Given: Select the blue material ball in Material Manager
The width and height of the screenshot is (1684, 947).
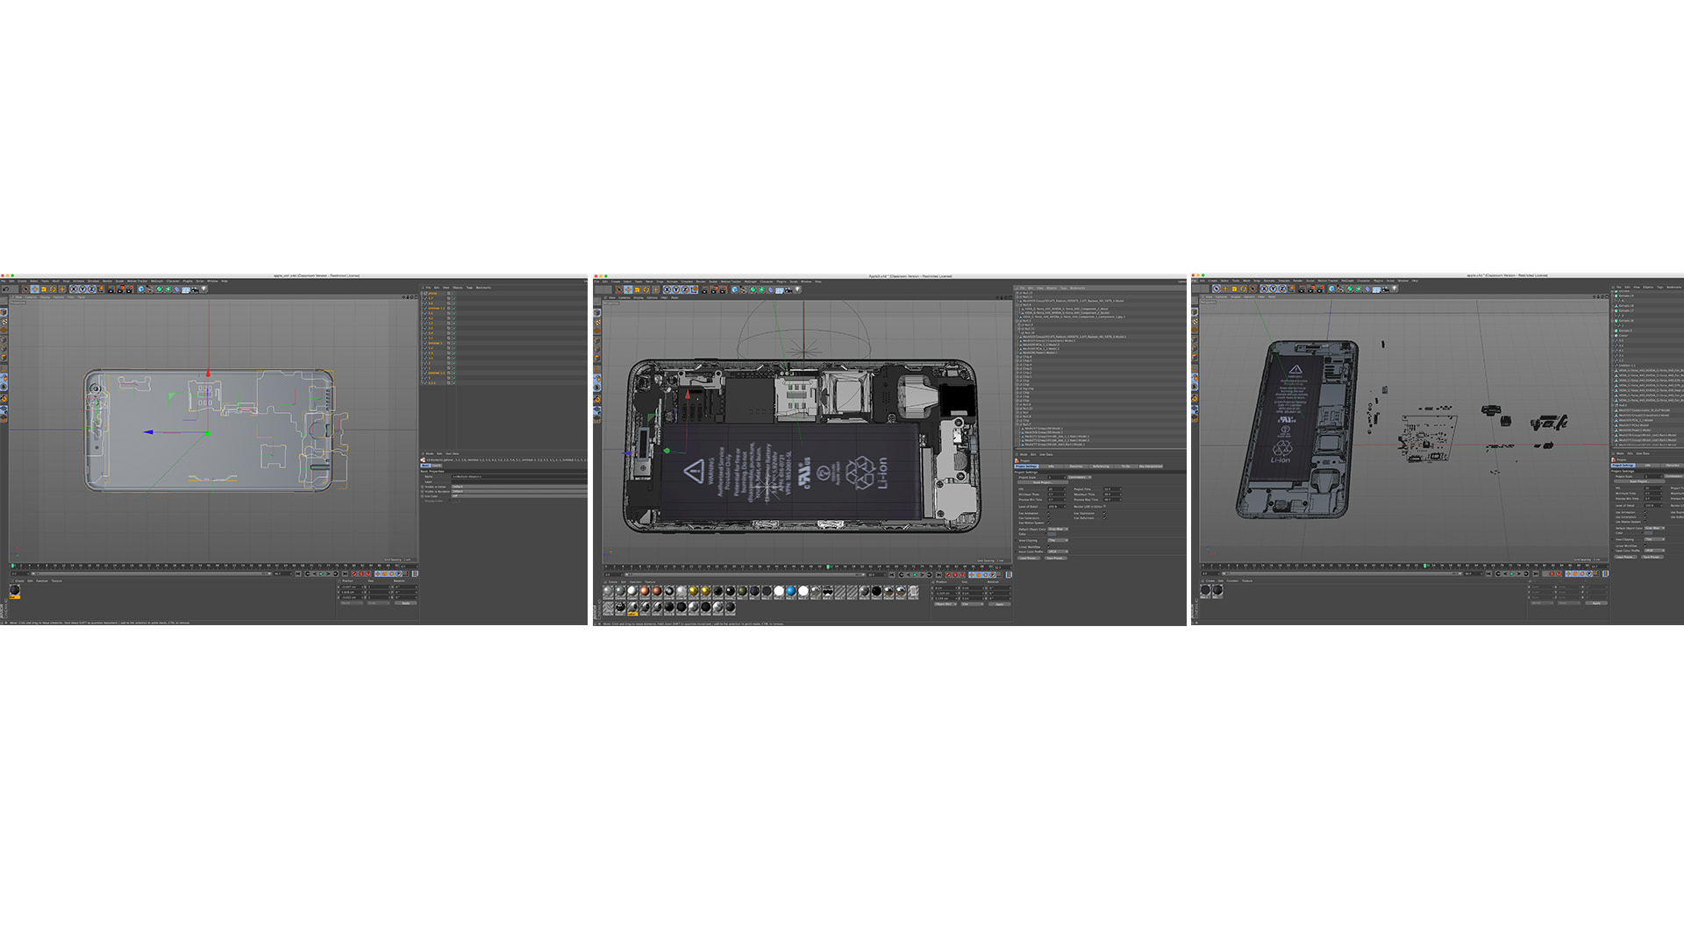Looking at the screenshot, I should pyautogui.click(x=790, y=591).
